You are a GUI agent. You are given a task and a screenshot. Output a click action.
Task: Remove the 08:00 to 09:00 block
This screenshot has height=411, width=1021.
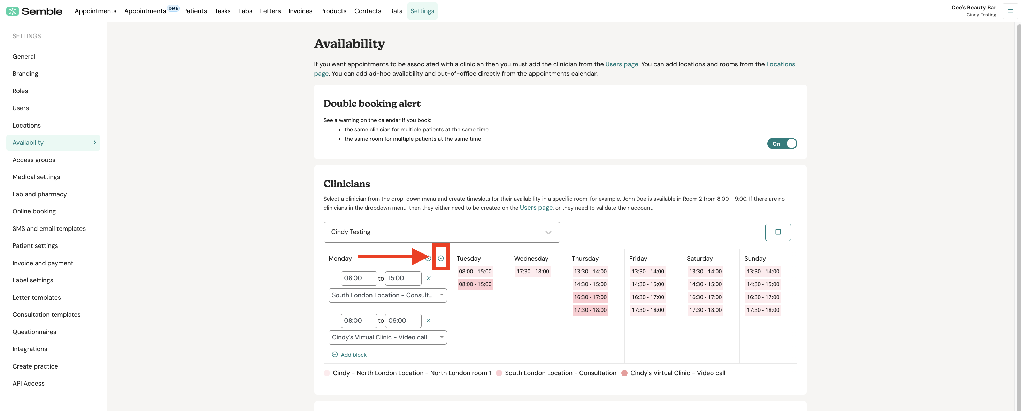pos(428,320)
